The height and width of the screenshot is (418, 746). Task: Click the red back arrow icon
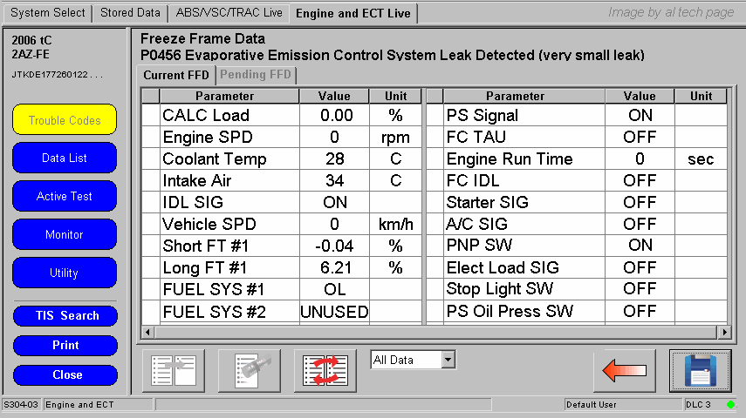pos(624,371)
